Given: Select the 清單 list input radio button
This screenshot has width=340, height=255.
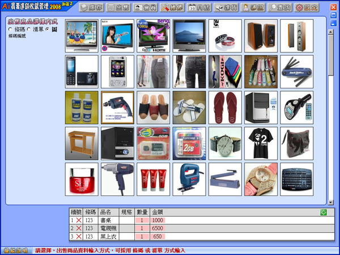Looking at the screenshot, I should click(29, 29).
